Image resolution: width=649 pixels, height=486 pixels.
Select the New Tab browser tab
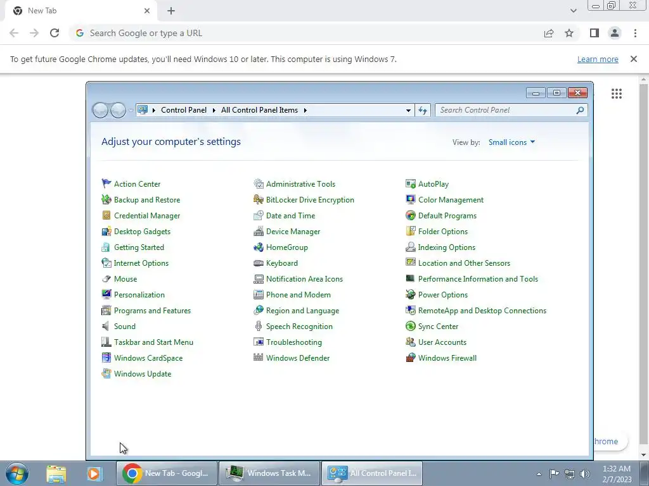pyautogui.click(x=81, y=11)
